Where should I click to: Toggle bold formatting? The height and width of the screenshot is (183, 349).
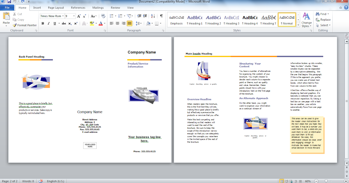43,23
